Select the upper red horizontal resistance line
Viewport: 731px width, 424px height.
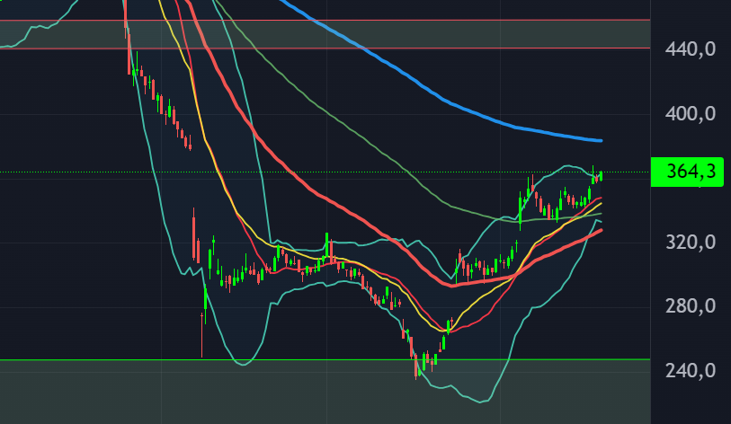(360, 20)
